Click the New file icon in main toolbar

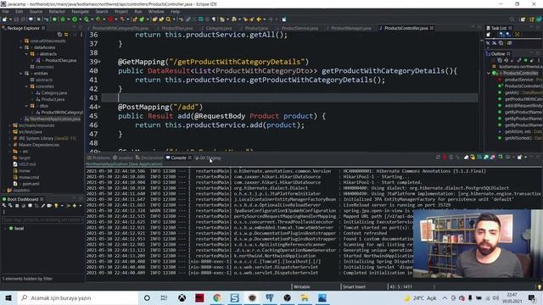tap(4, 19)
